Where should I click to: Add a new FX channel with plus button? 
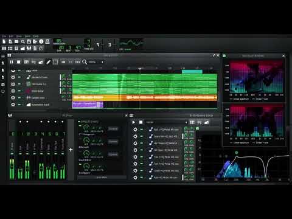tap(71, 150)
